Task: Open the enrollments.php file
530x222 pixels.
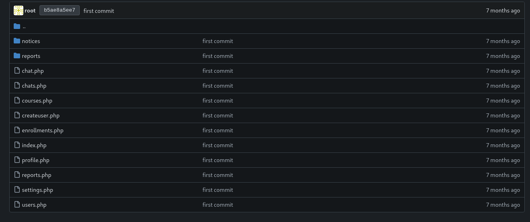Action: pyautogui.click(x=43, y=130)
